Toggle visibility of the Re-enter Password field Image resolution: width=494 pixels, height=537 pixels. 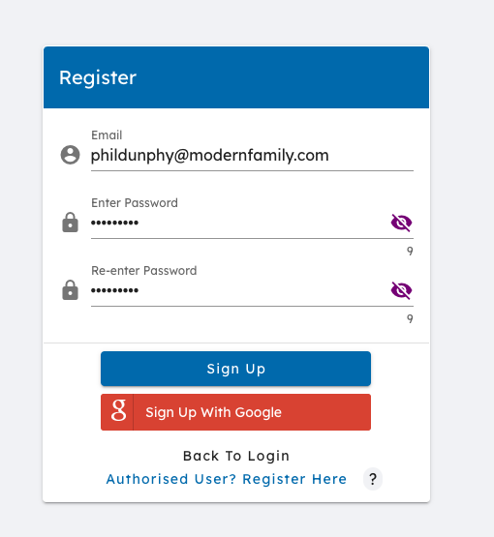click(401, 290)
